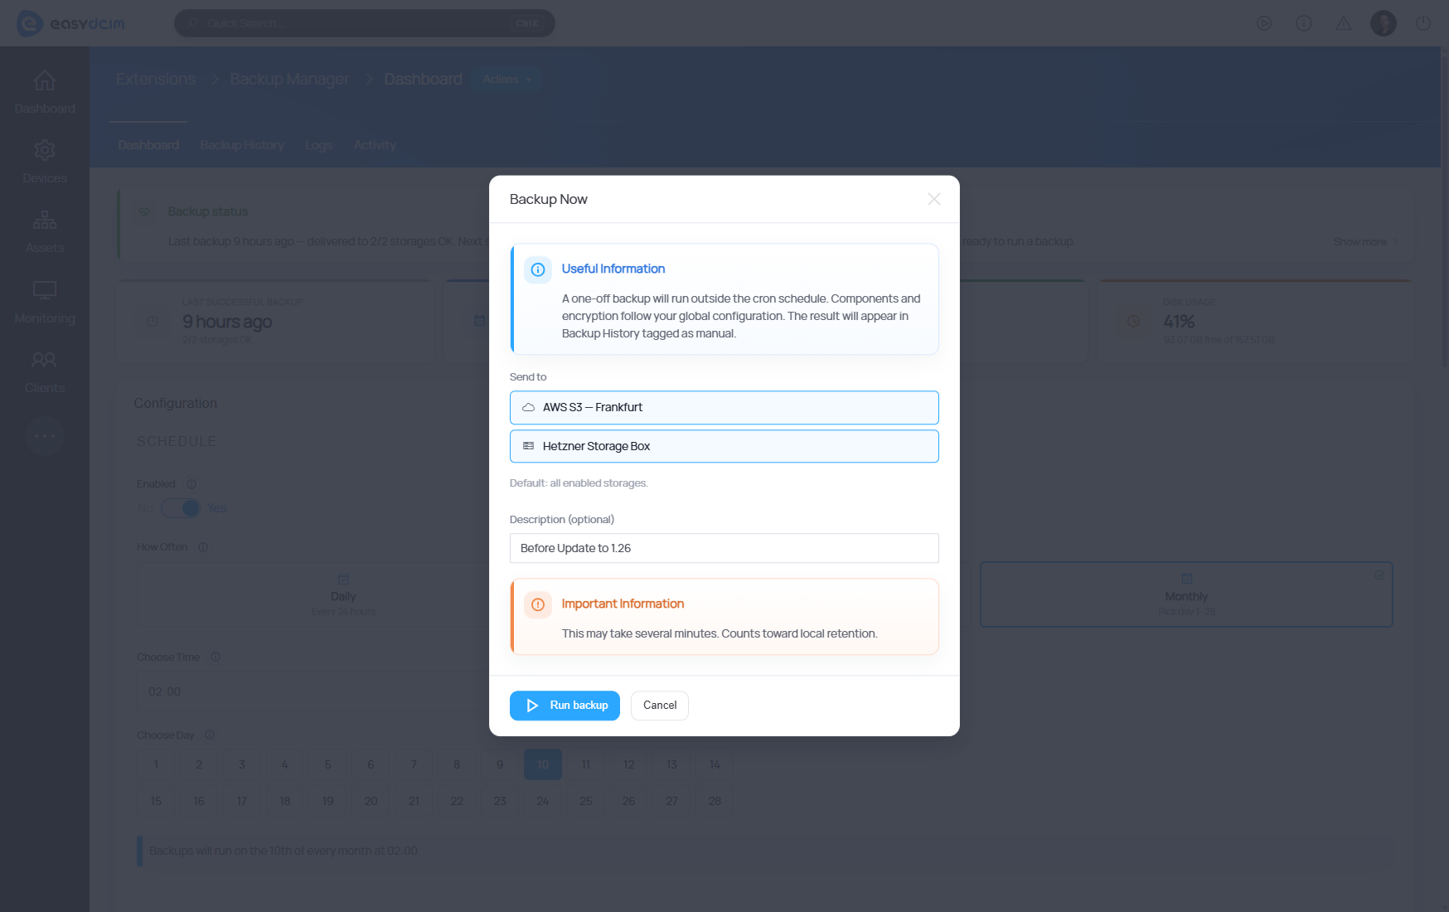Click the '9 hours ago' value
The height and width of the screenshot is (912, 1449).
(227, 322)
